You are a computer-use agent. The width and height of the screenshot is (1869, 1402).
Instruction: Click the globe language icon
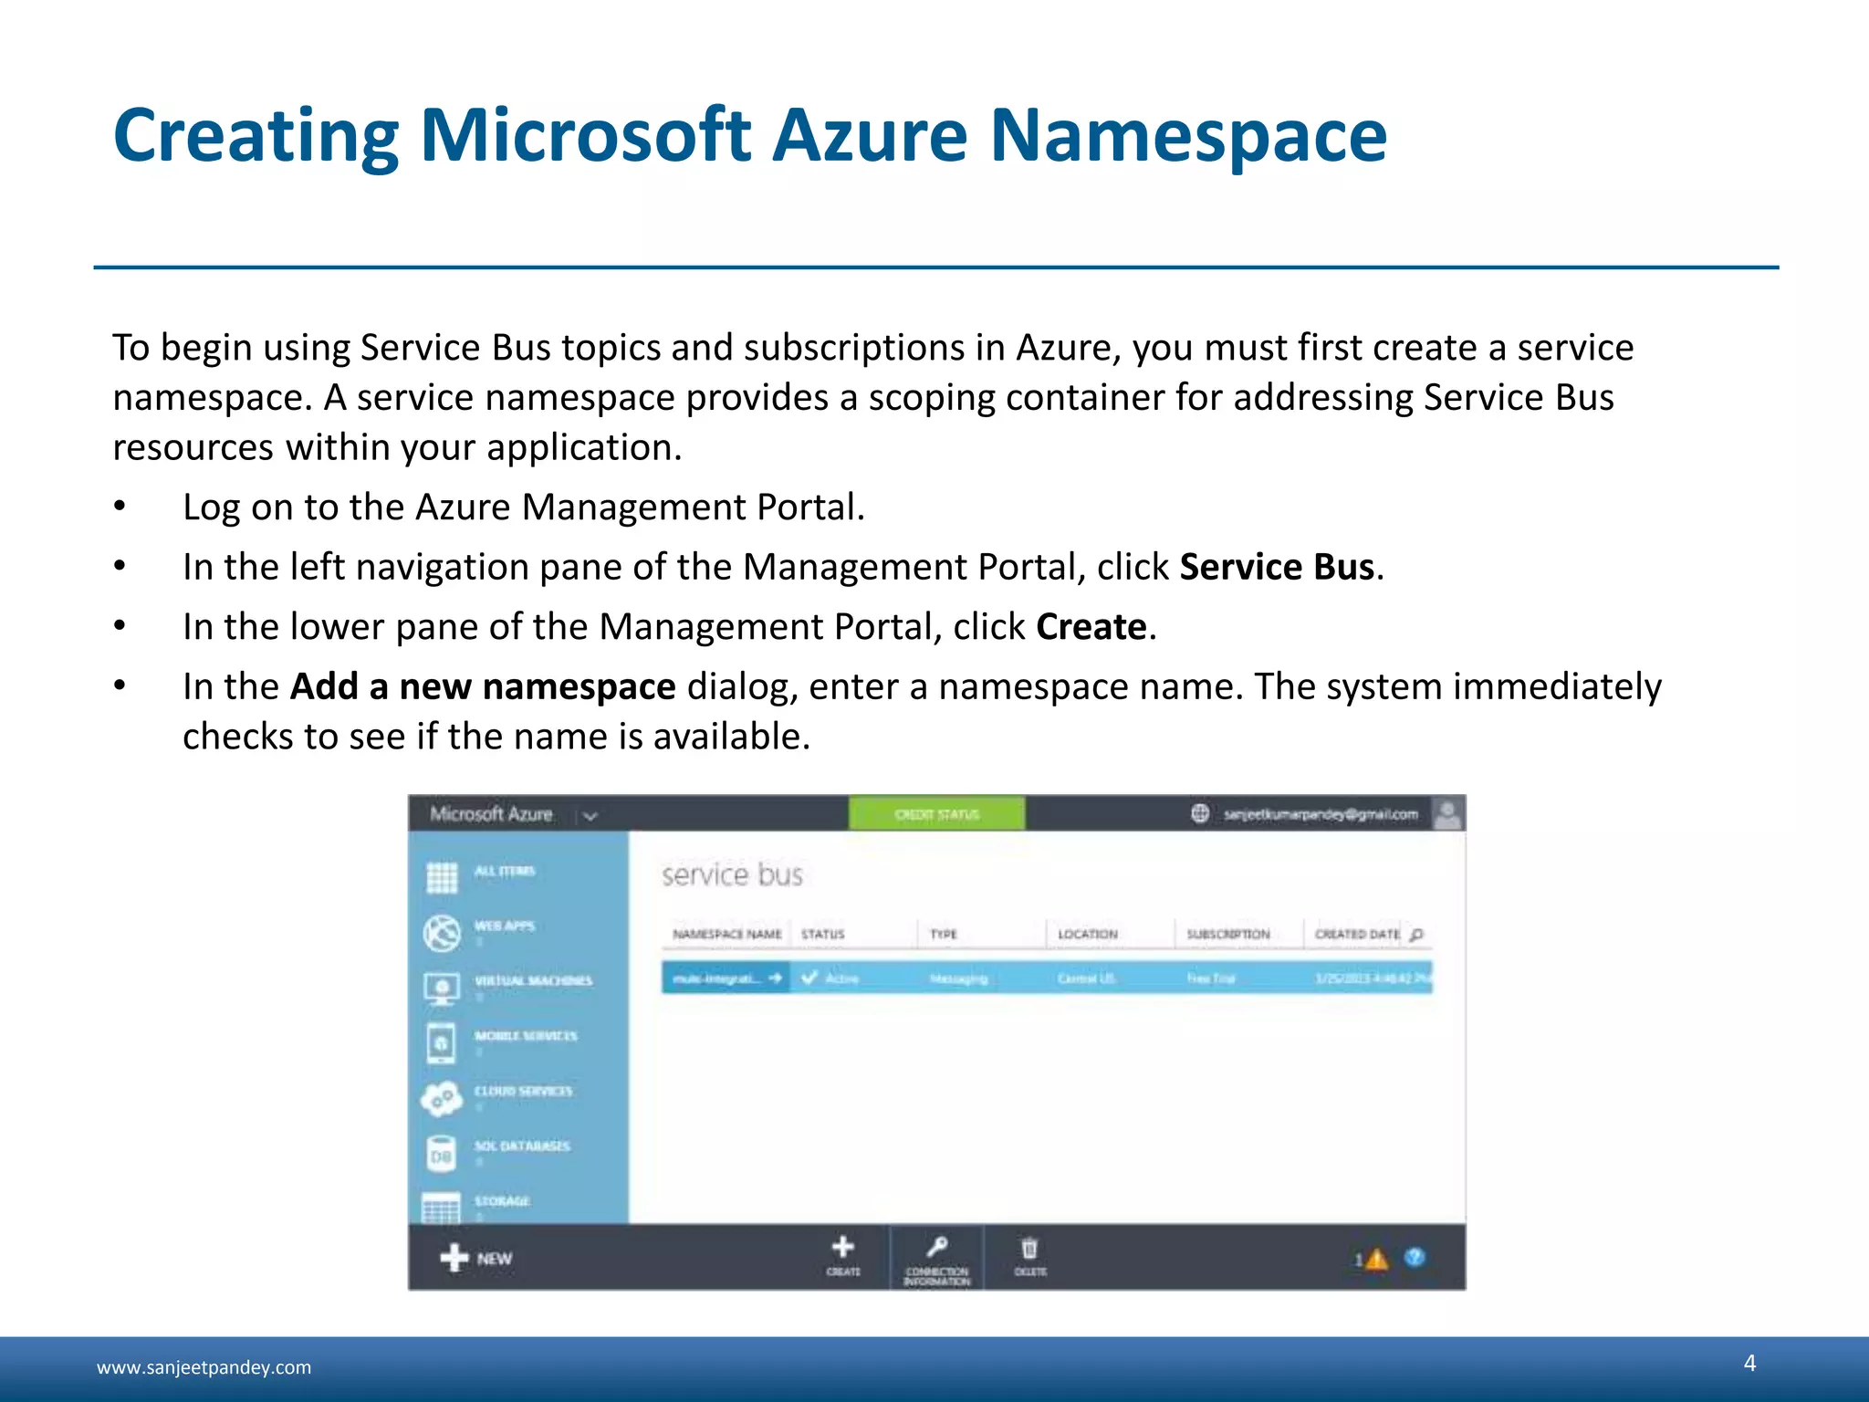pyautogui.click(x=1200, y=813)
